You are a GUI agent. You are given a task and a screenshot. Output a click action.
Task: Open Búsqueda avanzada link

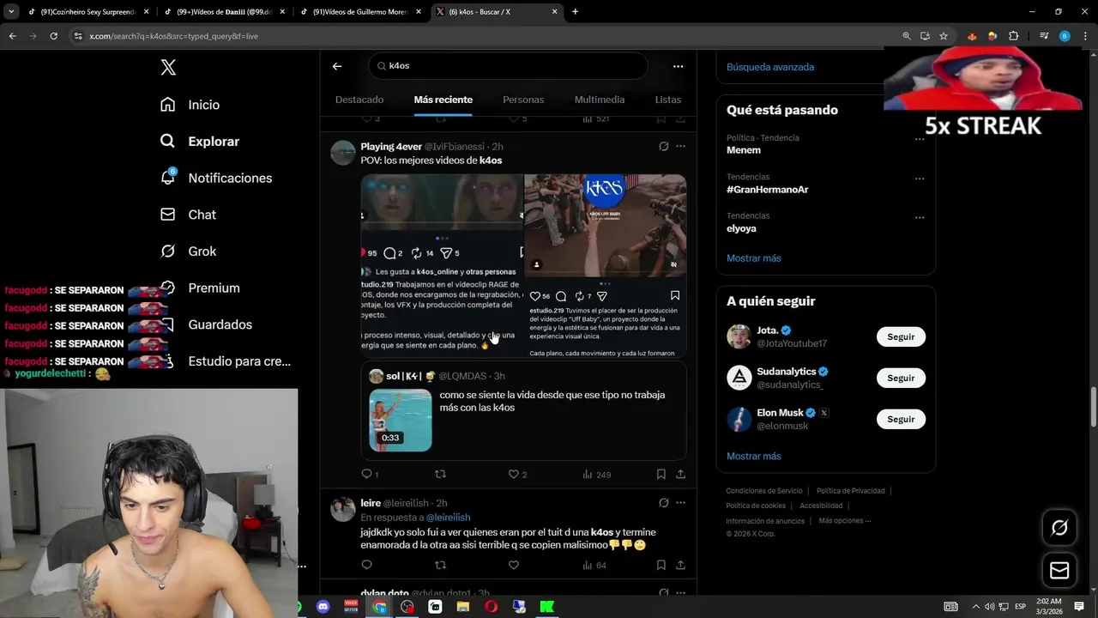point(770,67)
